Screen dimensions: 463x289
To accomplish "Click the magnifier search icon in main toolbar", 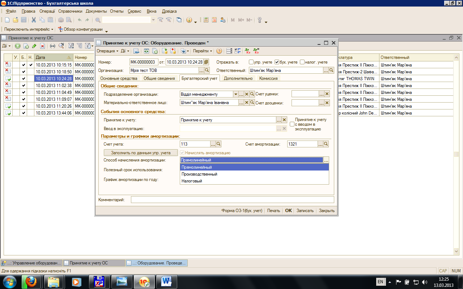I will pyautogui.click(x=98, y=20).
